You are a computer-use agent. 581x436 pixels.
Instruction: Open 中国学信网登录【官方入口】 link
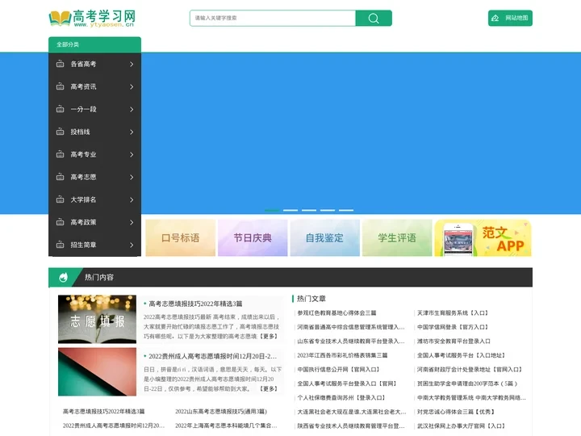pos(453,327)
